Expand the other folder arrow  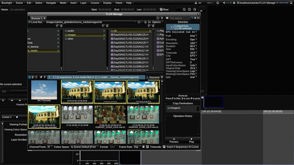point(104,39)
